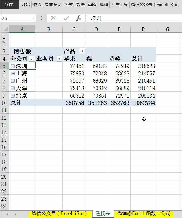The width and height of the screenshot is (182, 218).
Task: Click the 苹果 column label cell
Action: tap(74, 59)
